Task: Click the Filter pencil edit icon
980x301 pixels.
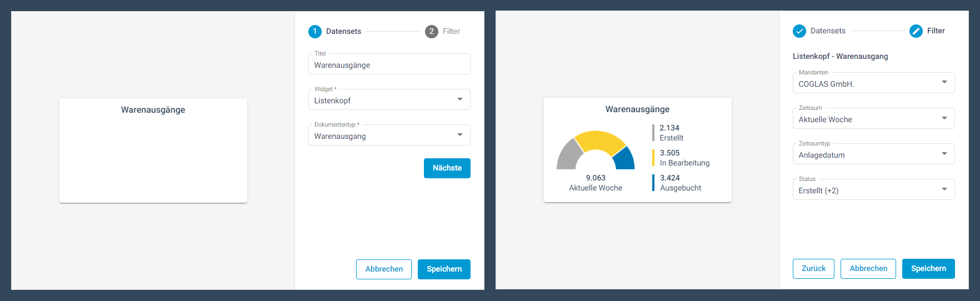Action: 916,31
